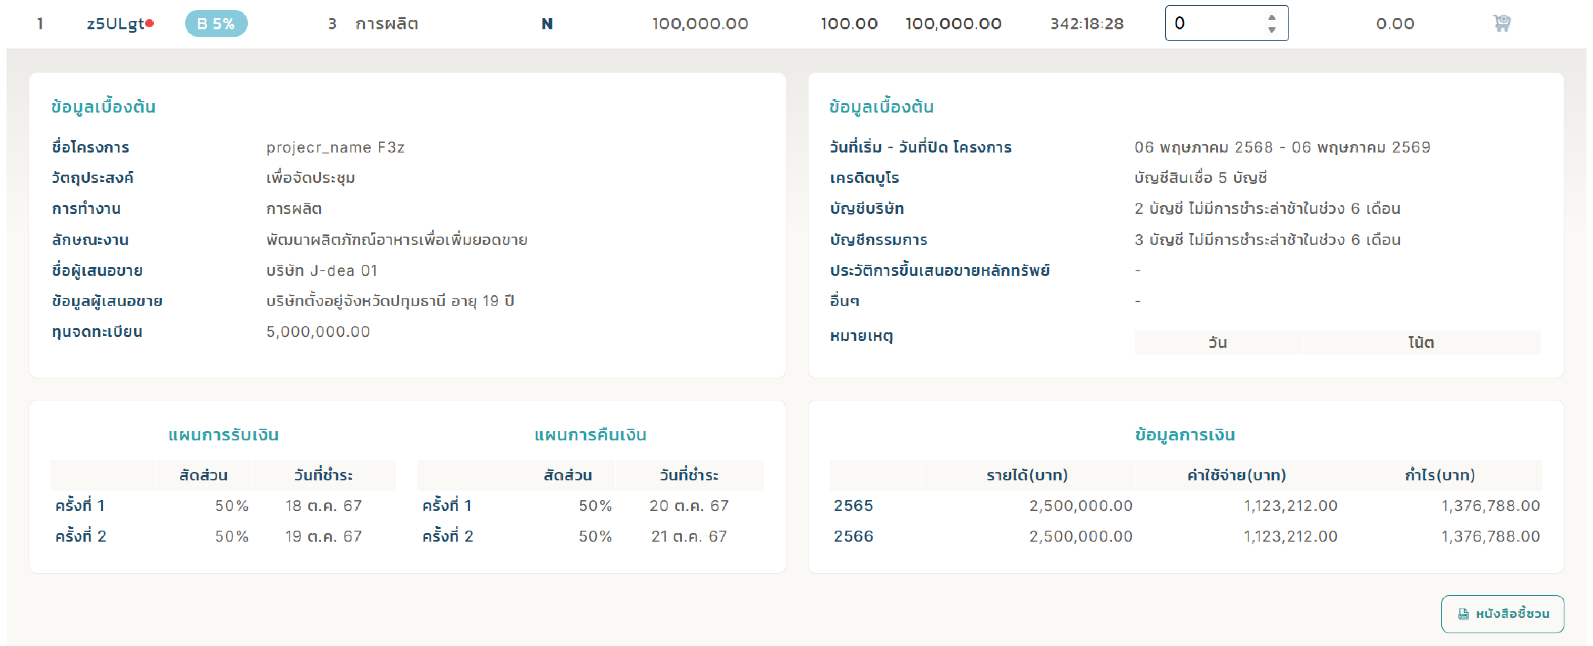
Task: Click the shopping cart icon in row 1
Action: 1502,24
